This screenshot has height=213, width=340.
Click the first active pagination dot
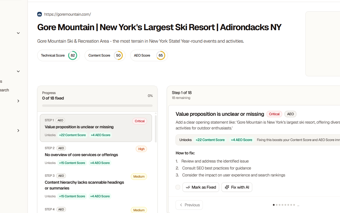[274, 205]
